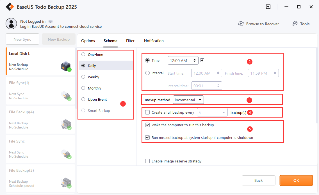This screenshot has width=319, height=195.
Task: Click the File Backup(4) task icon
Action: coord(66,125)
